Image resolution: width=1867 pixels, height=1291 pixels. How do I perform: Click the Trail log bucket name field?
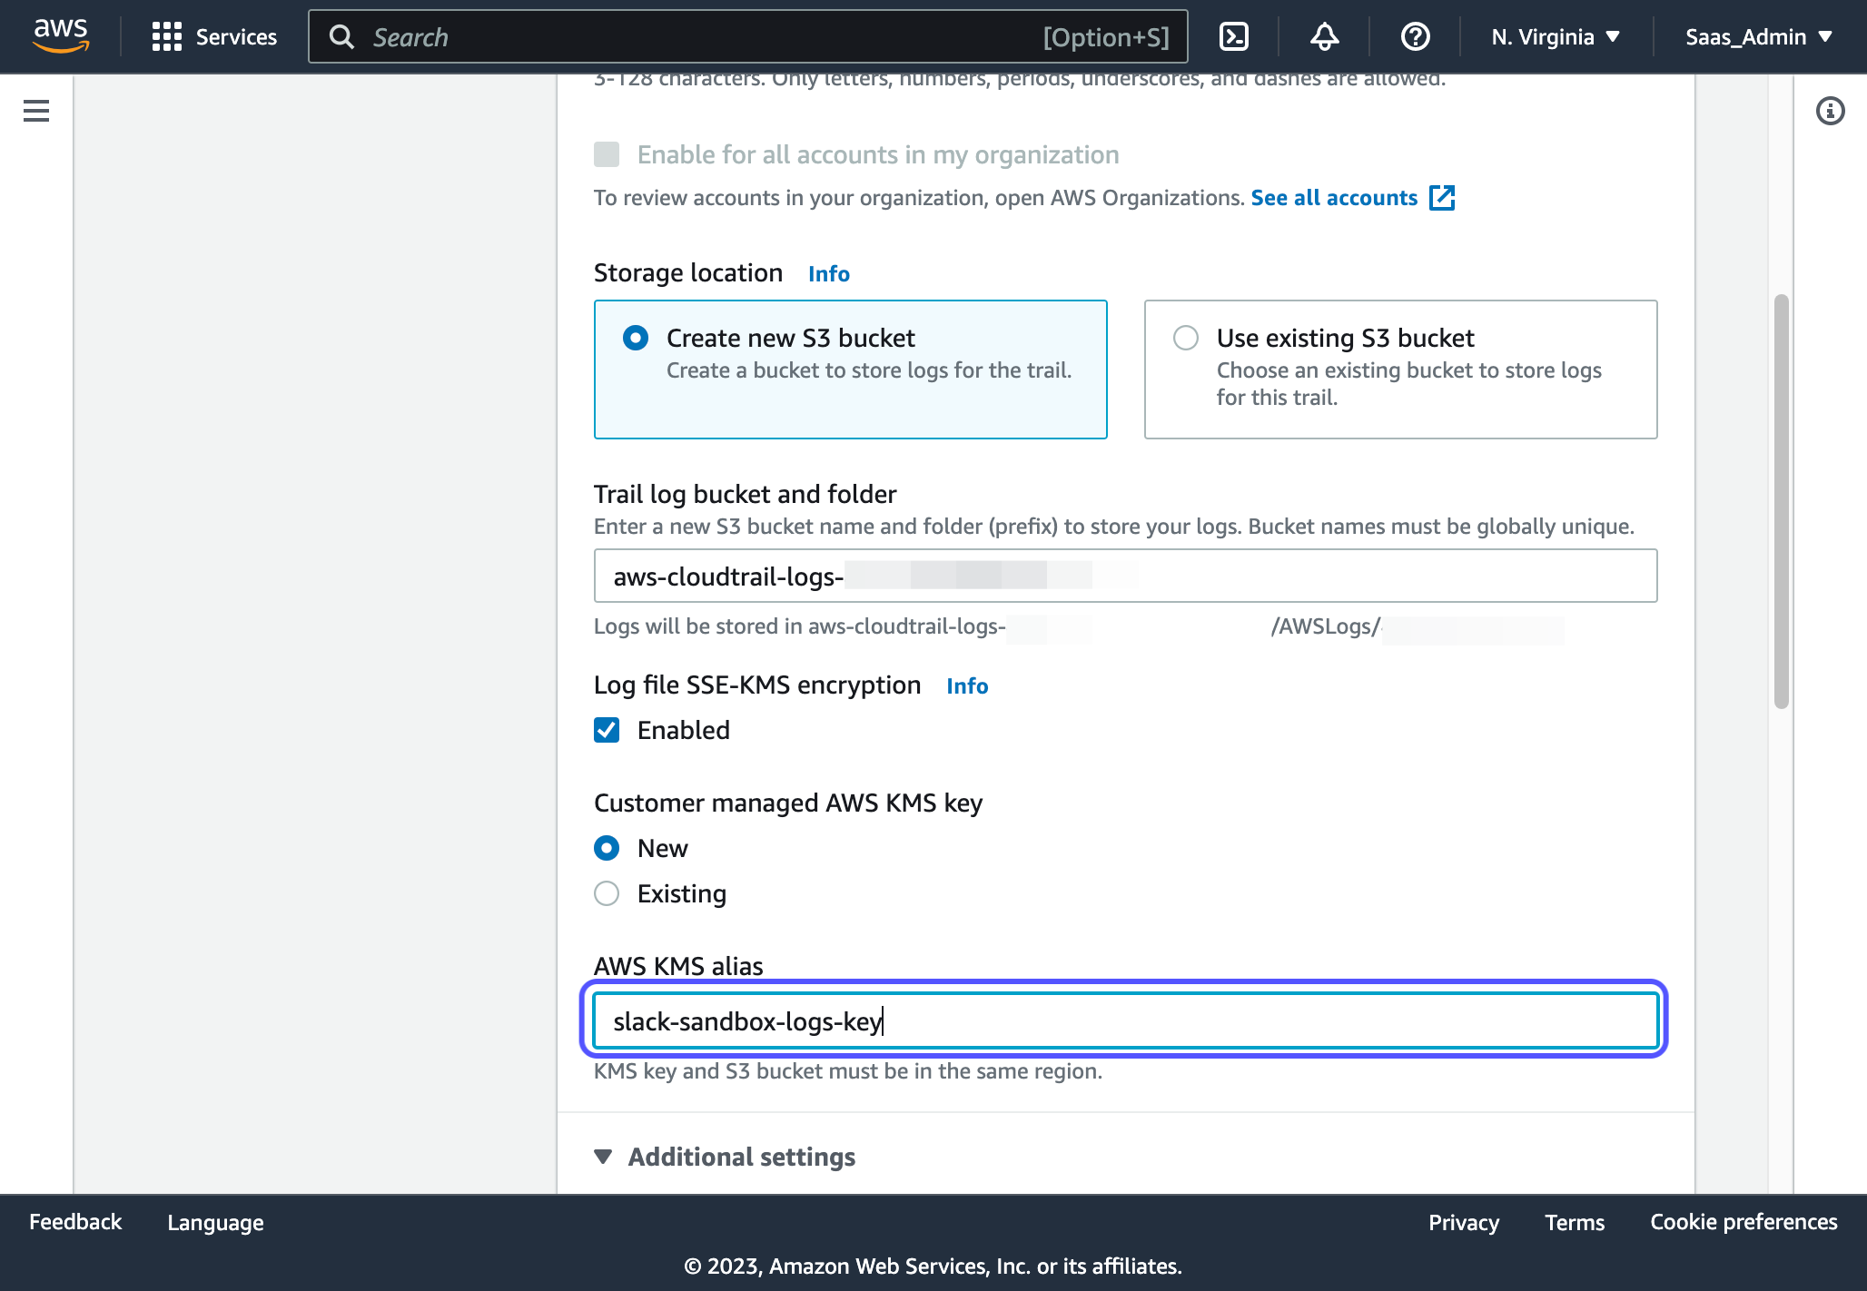[1124, 576]
